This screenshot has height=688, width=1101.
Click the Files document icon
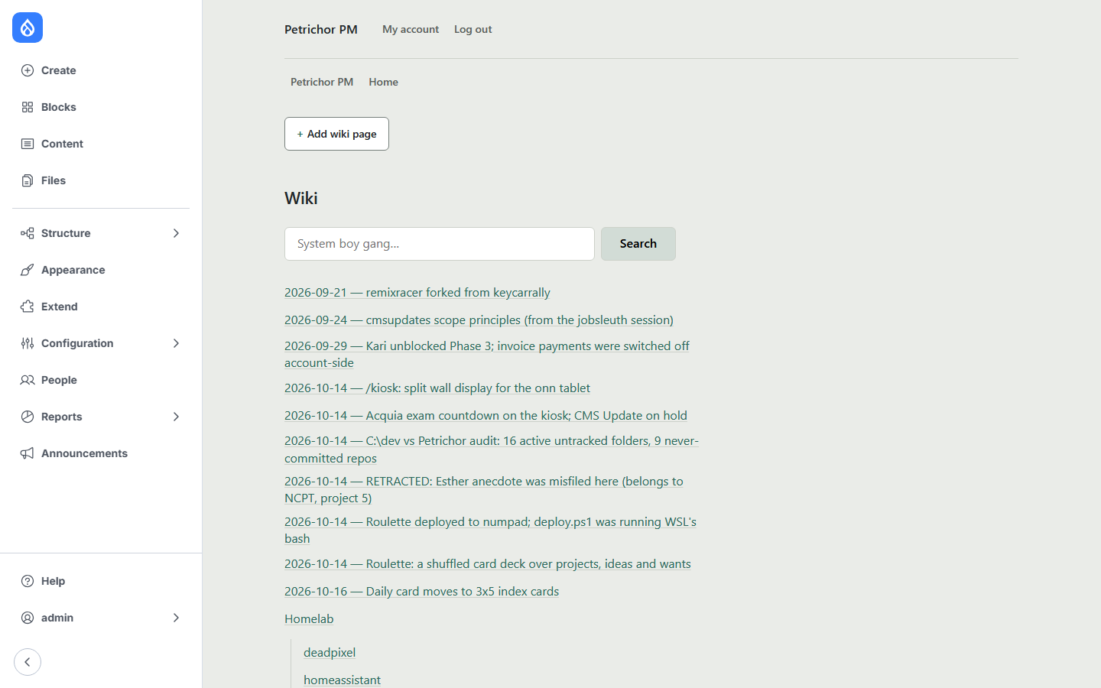point(28,180)
